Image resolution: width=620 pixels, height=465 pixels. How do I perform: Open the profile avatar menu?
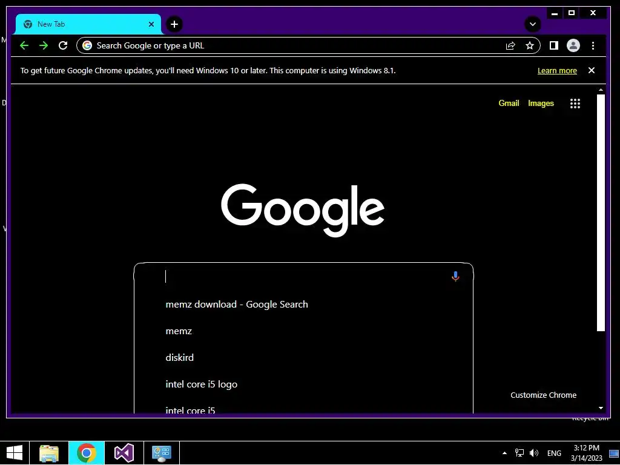pyautogui.click(x=573, y=45)
